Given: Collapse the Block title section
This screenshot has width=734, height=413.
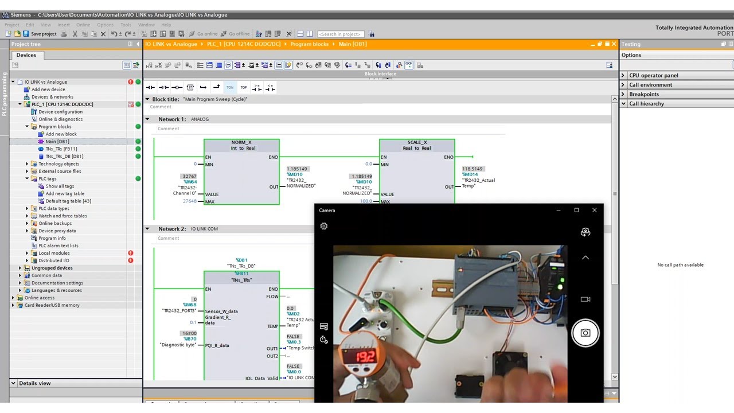Looking at the screenshot, I should (147, 99).
